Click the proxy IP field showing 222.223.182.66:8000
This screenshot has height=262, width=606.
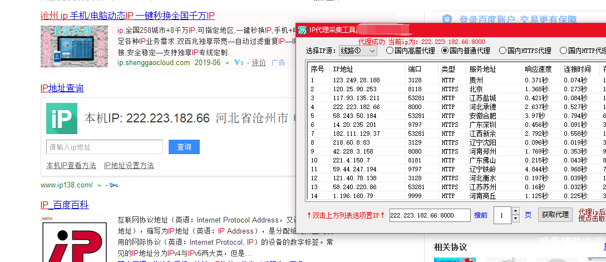[x=430, y=215]
